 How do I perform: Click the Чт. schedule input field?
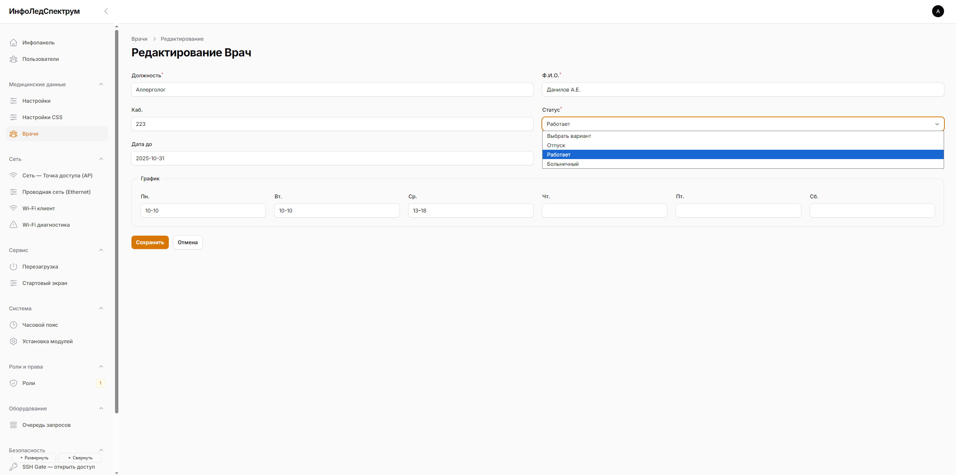pos(604,211)
